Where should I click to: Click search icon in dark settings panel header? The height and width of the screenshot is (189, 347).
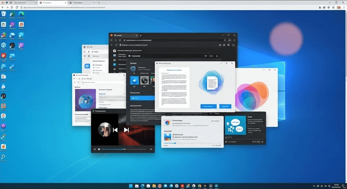point(217,56)
